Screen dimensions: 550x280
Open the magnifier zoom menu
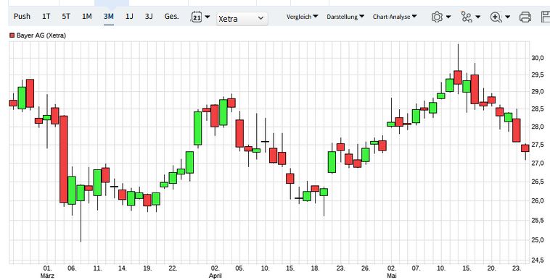click(x=500, y=17)
